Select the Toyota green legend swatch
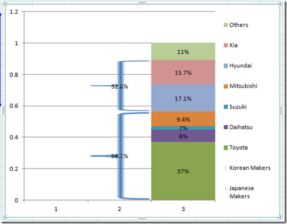The height and width of the screenshot is (224, 287). point(226,147)
